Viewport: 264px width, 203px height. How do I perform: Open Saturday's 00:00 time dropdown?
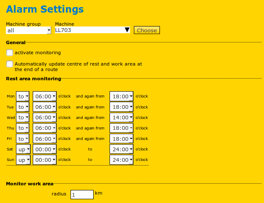click(x=44, y=149)
